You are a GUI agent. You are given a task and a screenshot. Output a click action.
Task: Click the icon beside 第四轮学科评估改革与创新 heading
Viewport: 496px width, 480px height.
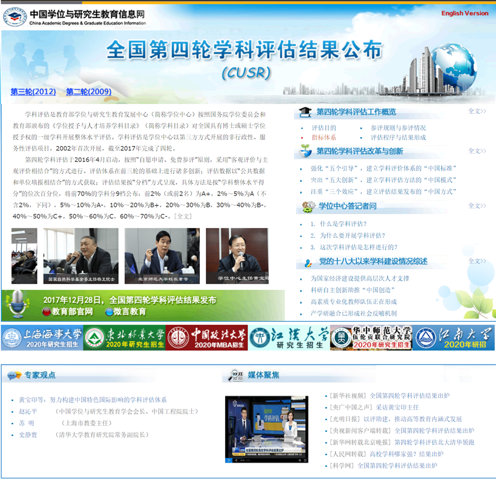point(305,151)
